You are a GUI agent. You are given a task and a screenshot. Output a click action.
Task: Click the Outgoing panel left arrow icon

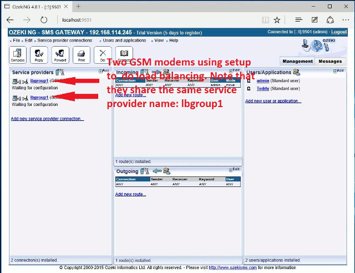(x=157, y=171)
